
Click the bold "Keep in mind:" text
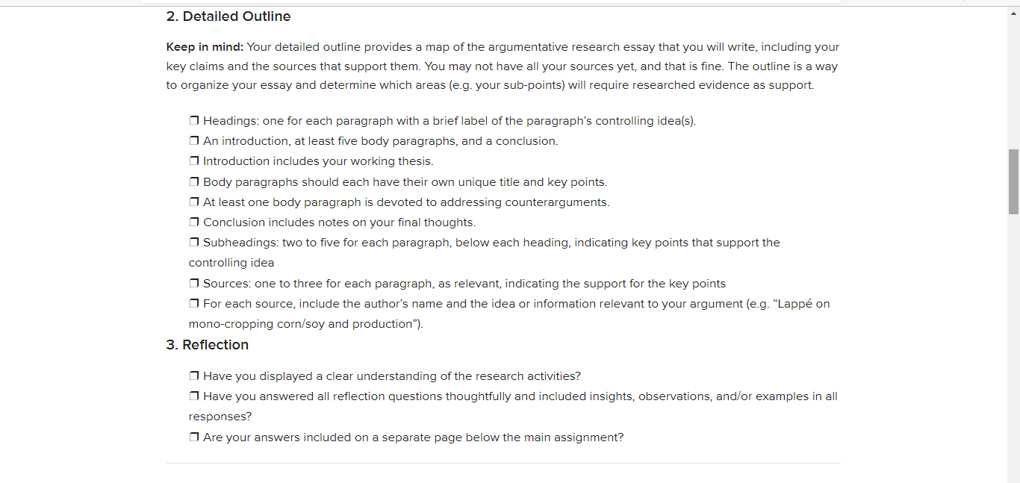pos(205,47)
